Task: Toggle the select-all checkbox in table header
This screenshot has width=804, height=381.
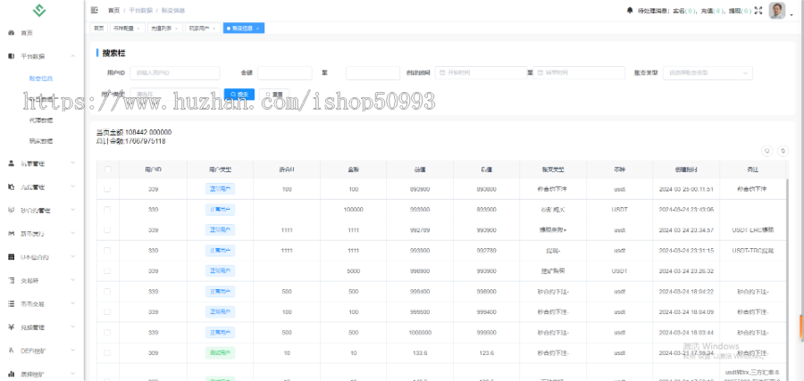Action: click(x=108, y=170)
